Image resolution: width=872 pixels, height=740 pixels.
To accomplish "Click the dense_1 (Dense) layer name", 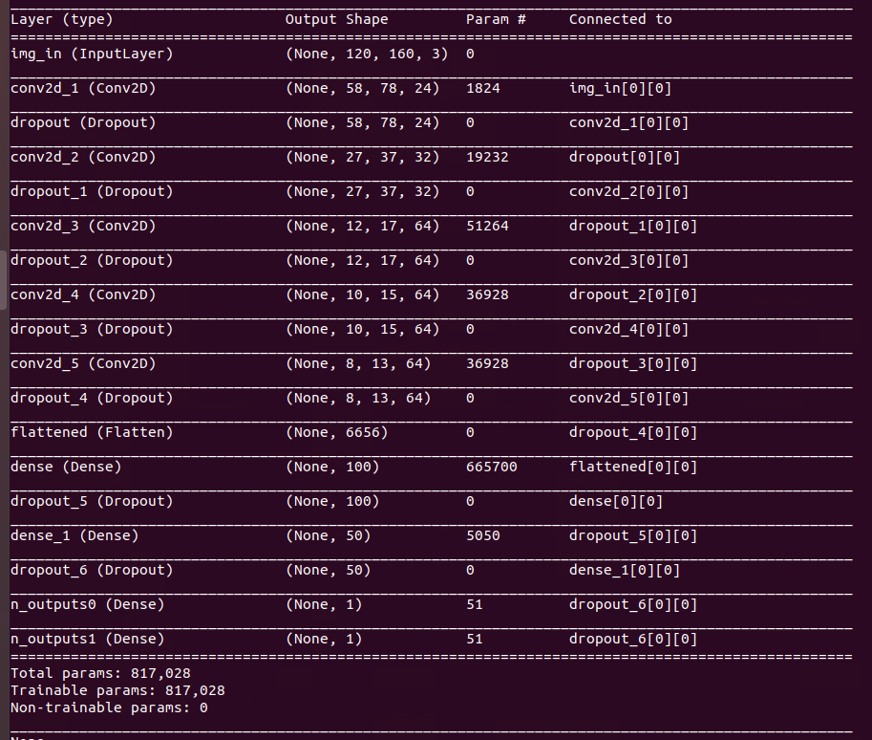I will click(x=74, y=536).
